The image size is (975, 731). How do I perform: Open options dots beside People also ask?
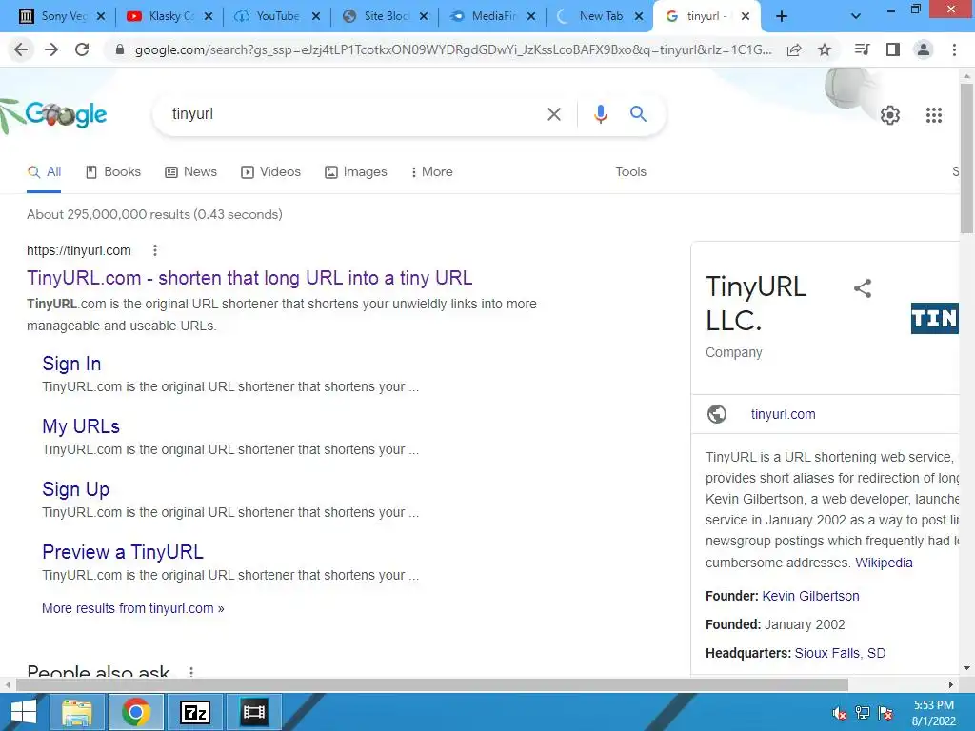click(191, 671)
